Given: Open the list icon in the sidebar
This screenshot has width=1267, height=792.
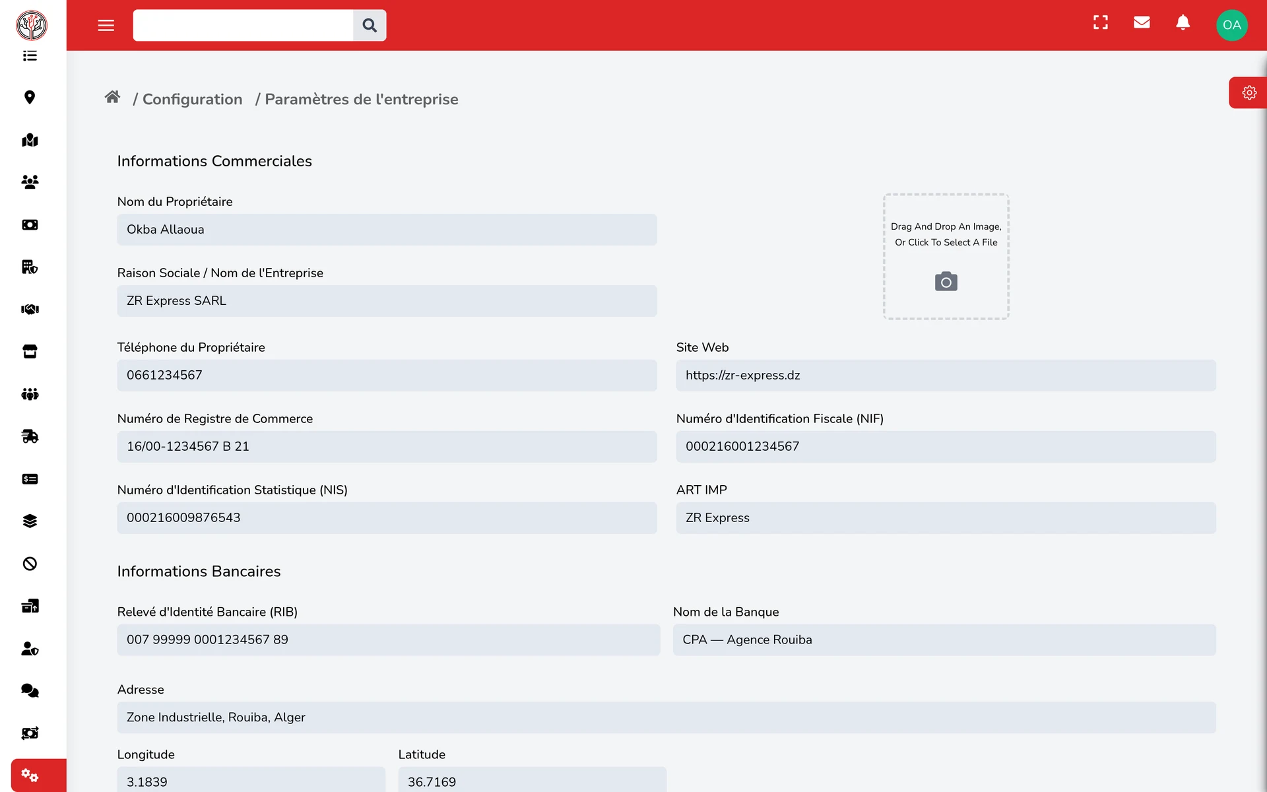Looking at the screenshot, I should [30, 55].
